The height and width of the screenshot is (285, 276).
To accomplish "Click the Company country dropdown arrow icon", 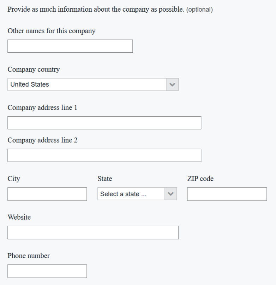I will pos(173,84).
